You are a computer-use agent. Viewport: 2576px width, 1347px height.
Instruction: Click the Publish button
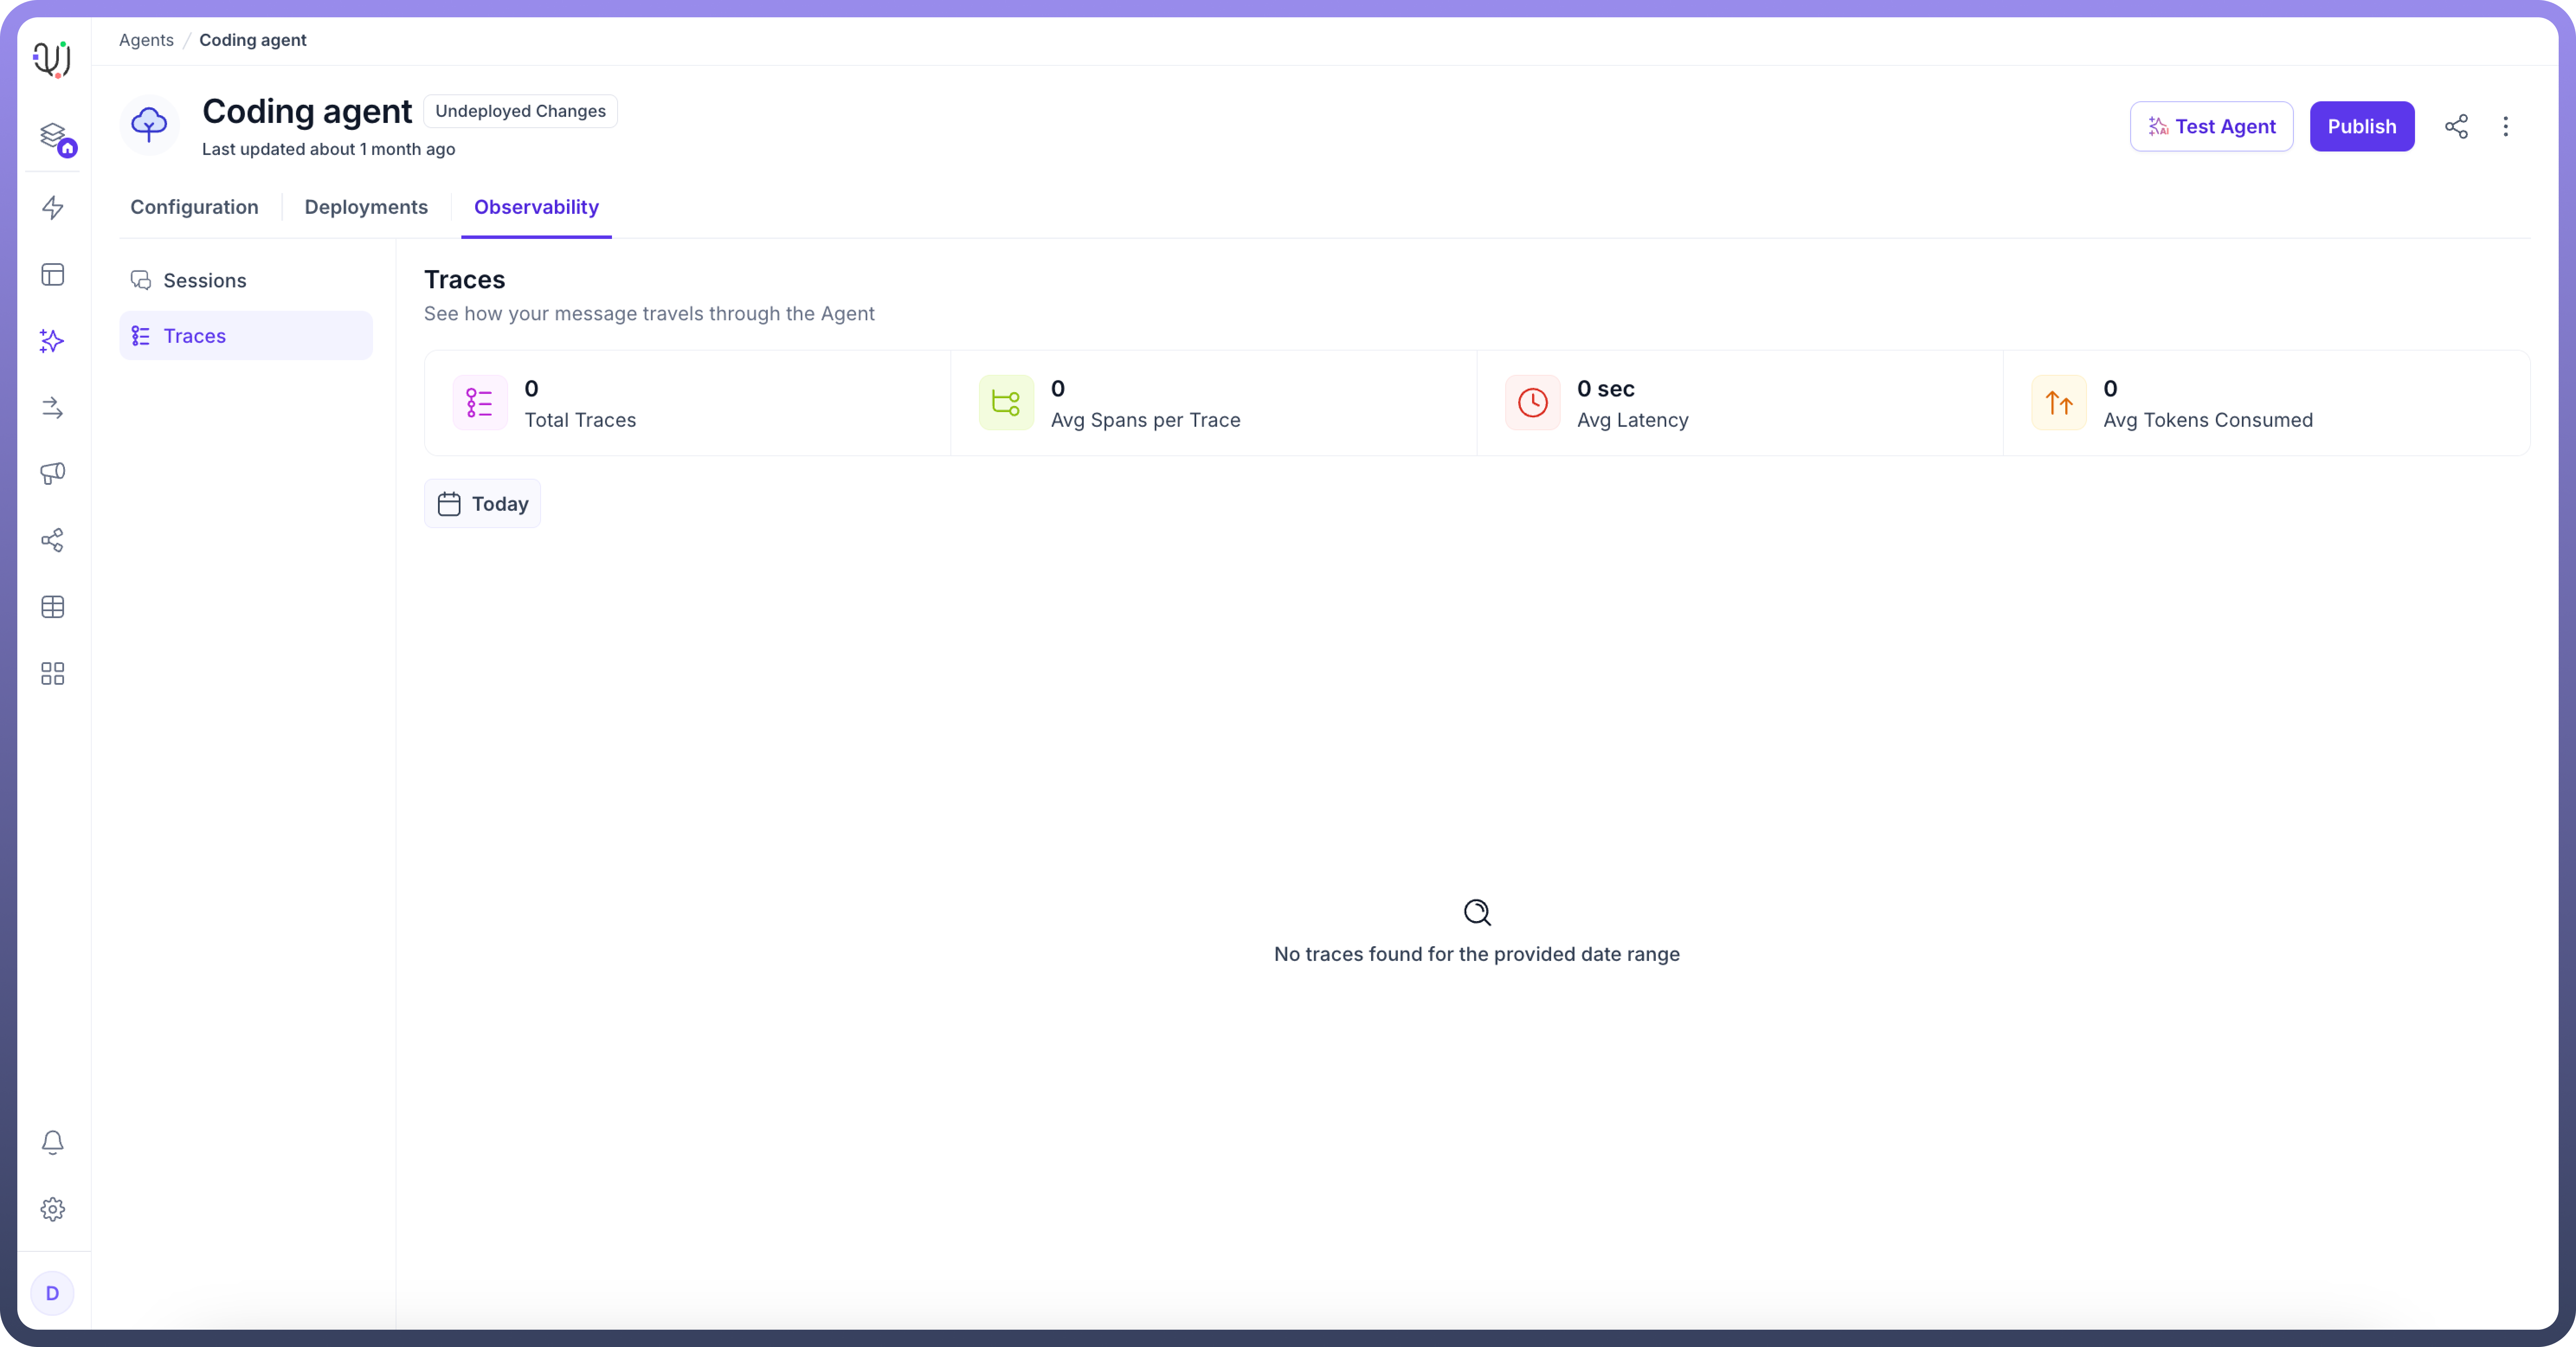(2361, 126)
